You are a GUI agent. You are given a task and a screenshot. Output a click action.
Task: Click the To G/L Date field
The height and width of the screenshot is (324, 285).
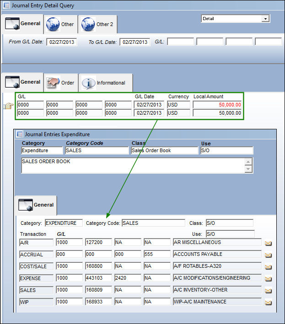click(x=135, y=42)
